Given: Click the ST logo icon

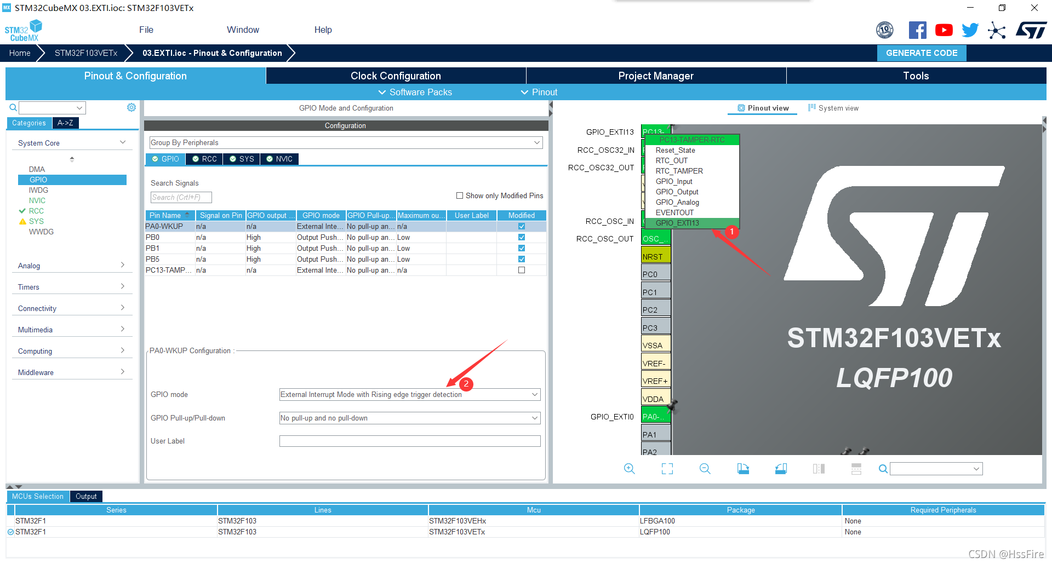Looking at the screenshot, I should click(x=1031, y=30).
